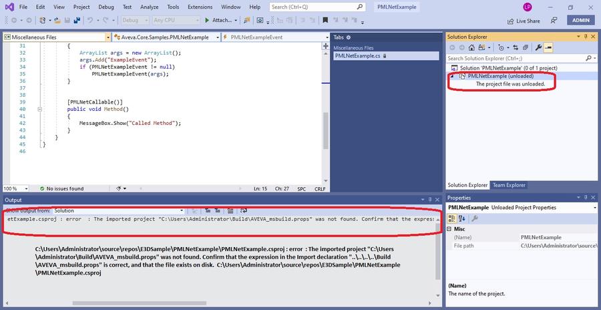Viewport: 601px width, 310px height.
Task: Click Sync with Active Document icon
Action: pyautogui.click(x=516, y=47)
